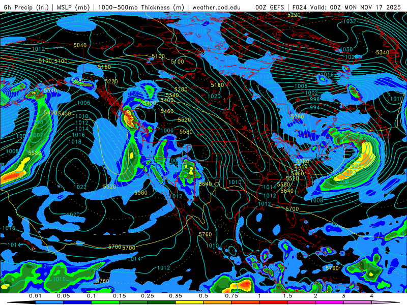Click the 0.35 legend value
Viewport: 407px width, 305px height.
click(176, 296)
